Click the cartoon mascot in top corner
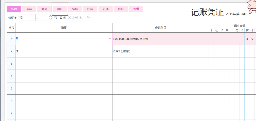The height and width of the screenshot is (121, 256). coord(251,6)
